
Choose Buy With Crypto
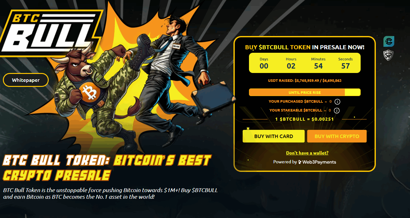tap(337, 136)
